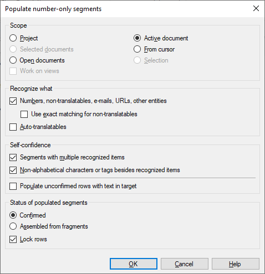Pick the From cursor scope option
This screenshot has width=265, height=274.
(137, 49)
